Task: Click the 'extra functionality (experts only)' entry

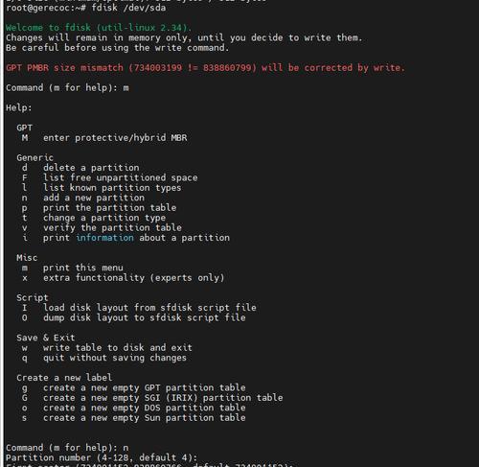Action: point(134,278)
